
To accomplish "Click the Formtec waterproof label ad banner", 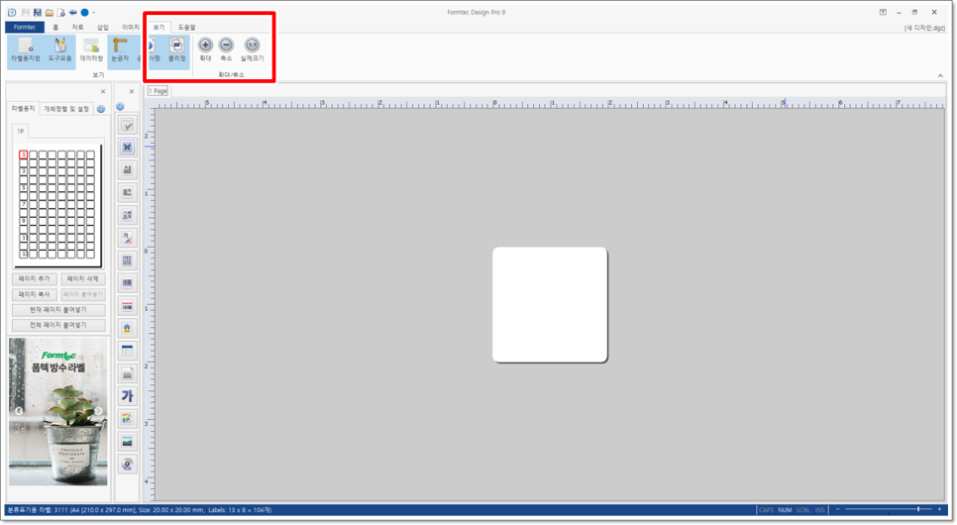I will [x=58, y=412].
